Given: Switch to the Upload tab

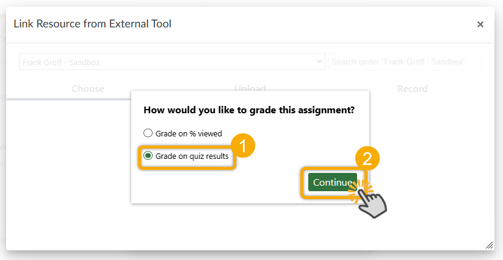Looking at the screenshot, I should click(250, 88).
